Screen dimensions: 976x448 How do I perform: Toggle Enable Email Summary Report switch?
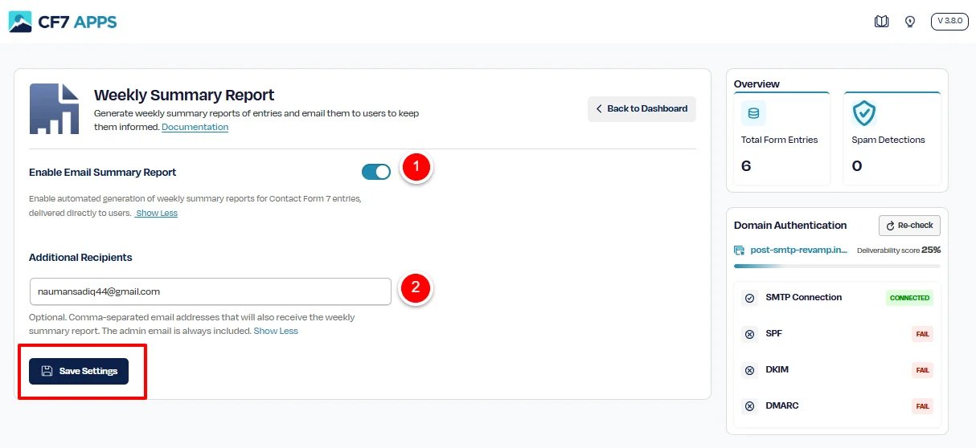pos(375,172)
